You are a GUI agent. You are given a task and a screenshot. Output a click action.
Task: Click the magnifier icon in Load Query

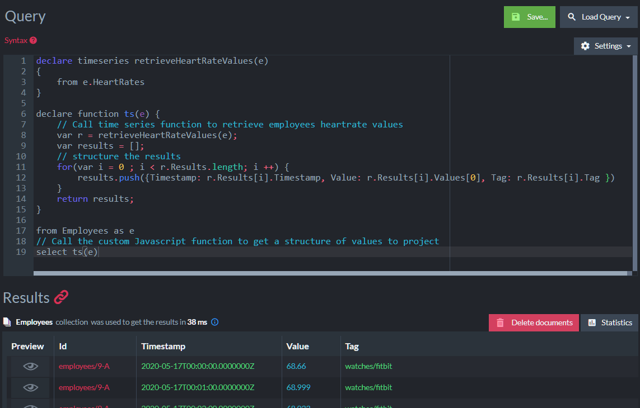click(x=572, y=17)
